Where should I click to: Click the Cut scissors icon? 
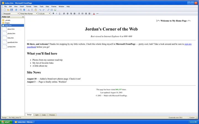pos(29,10)
